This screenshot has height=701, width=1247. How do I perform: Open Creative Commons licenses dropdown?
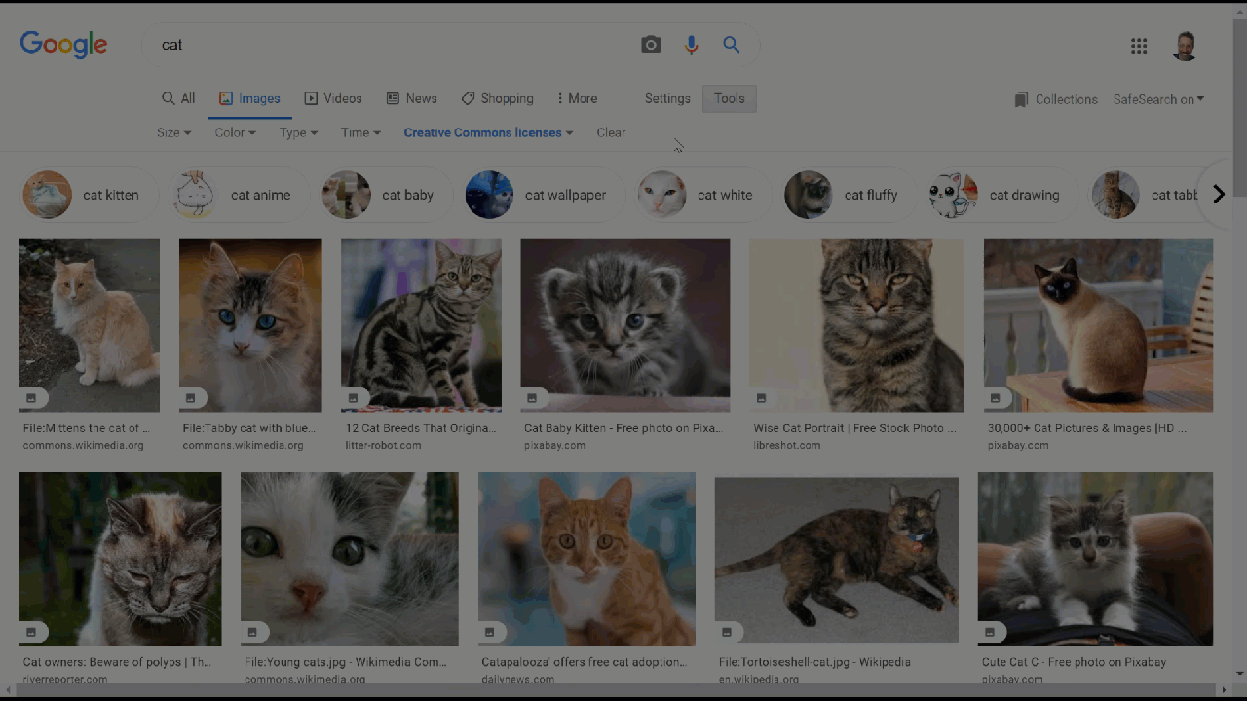coord(488,132)
